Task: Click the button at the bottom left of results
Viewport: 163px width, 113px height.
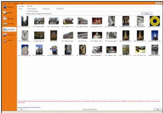Action: pos(21,109)
